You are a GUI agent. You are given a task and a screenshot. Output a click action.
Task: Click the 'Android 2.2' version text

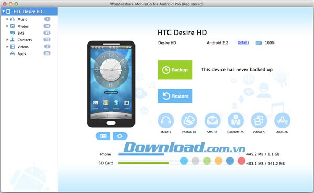pos(218,42)
